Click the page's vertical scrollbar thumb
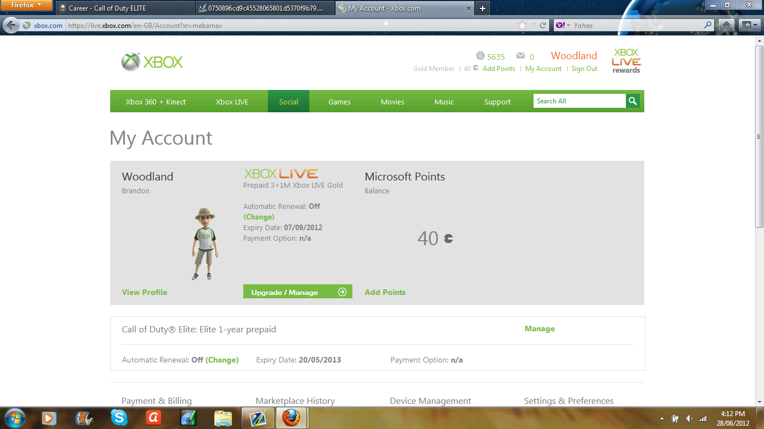The height and width of the screenshot is (429, 764). [759, 137]
